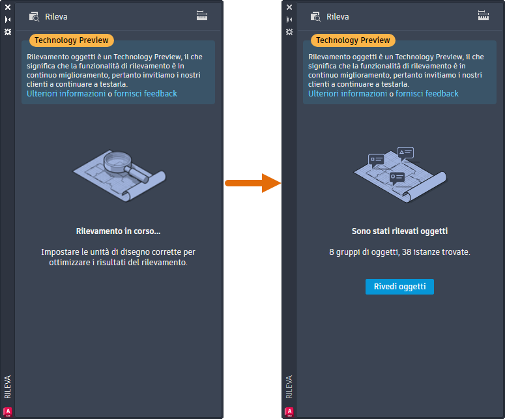505x419 pixels.
Task: Close the left Rileva palette with the X
Action: (x=8, y=8)
